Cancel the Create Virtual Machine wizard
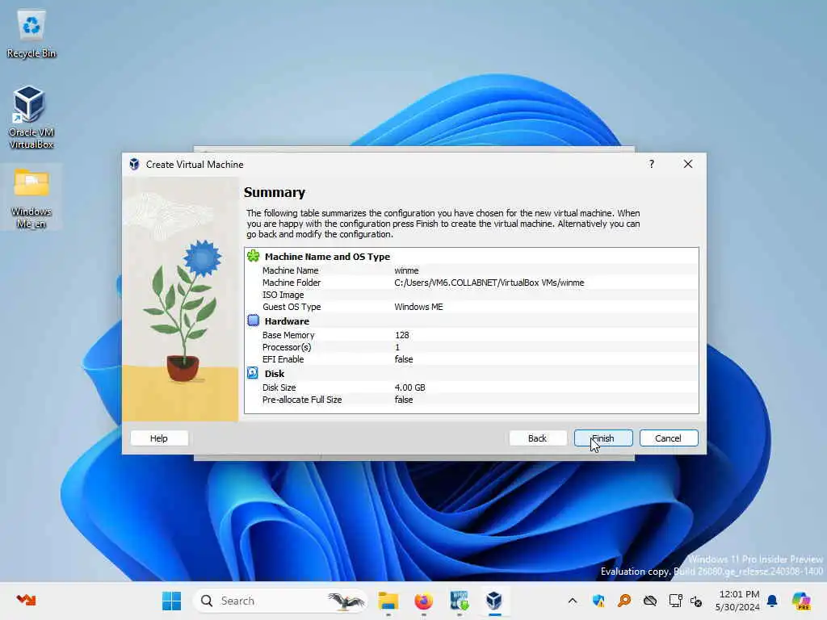This screenshot has width=827, height=620. tap(668, 438)
